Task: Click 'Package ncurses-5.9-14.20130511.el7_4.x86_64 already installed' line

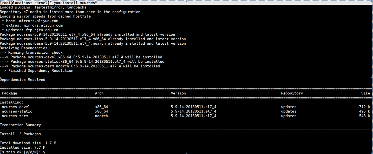Action: pos(87,34)
